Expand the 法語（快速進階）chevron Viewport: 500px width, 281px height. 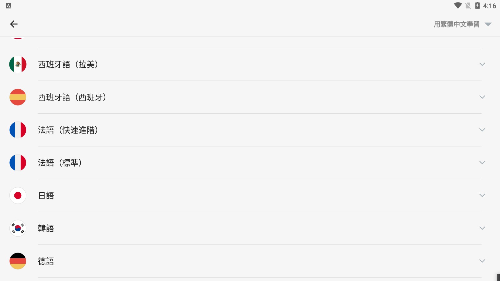pos(482,130)
